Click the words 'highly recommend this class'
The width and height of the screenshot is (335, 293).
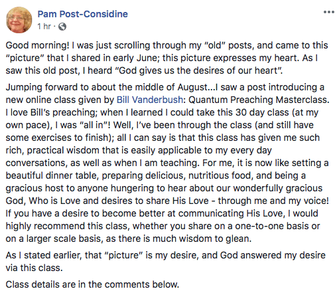point(66,226)
